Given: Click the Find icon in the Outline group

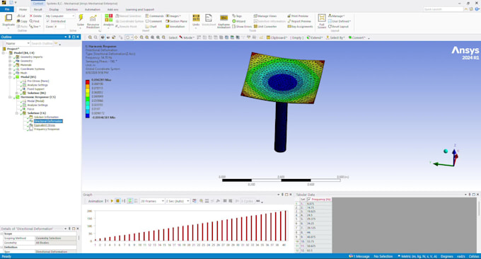Looking at the screenshot, I should [x=35, y=21].
